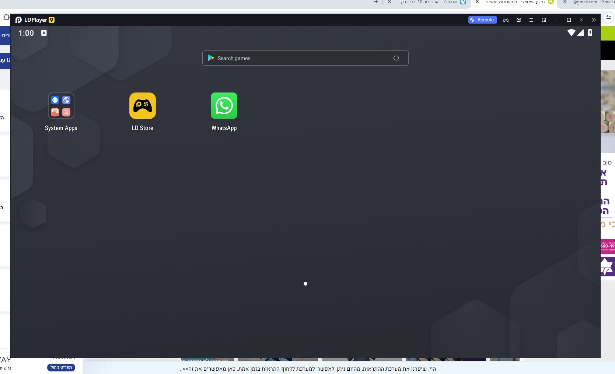This screenshot has width=615, height=374.
Task: Tap the battery status icon
Action: 590,33
